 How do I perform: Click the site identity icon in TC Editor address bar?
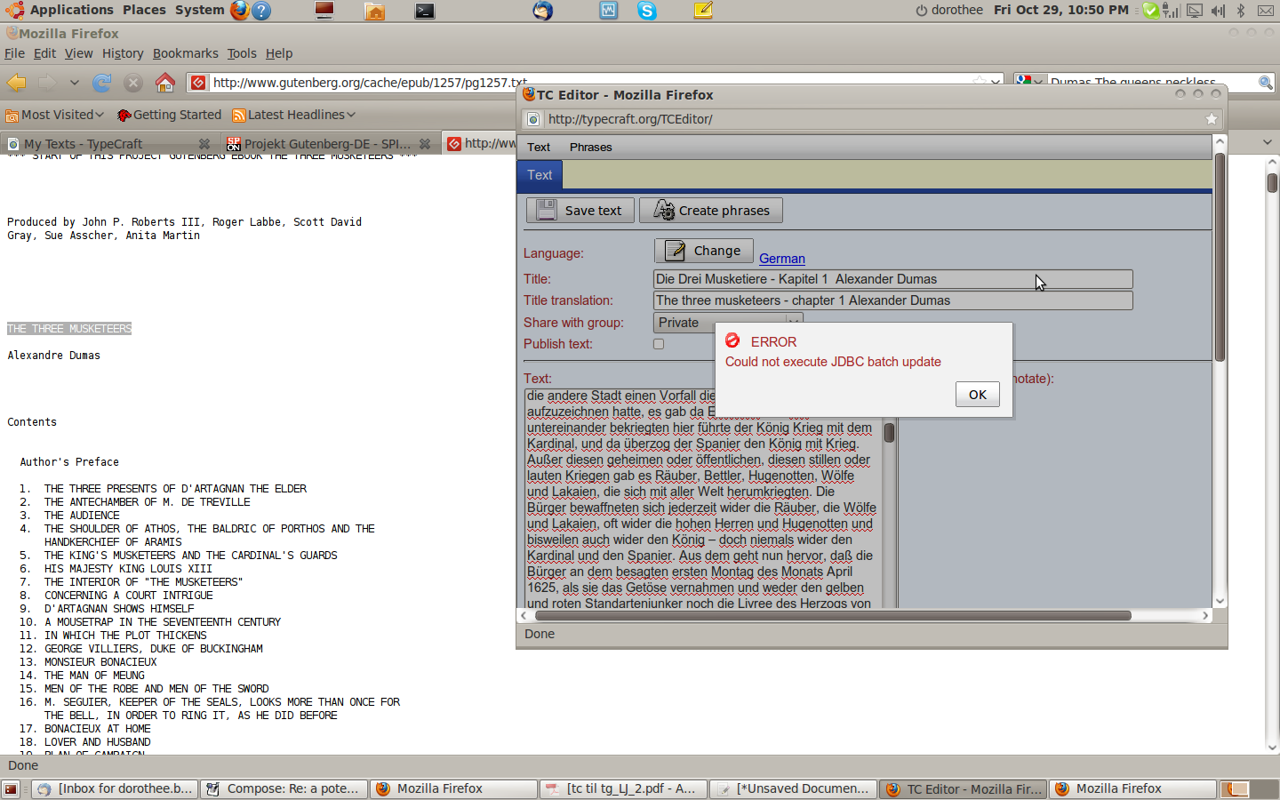click(532, 119)
